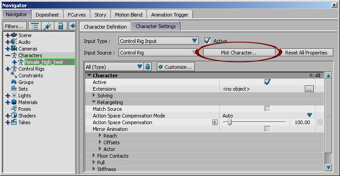Open the Input Type dropdown
The image size is (340, 176).
pyautogui.click(x=159, y=41)
